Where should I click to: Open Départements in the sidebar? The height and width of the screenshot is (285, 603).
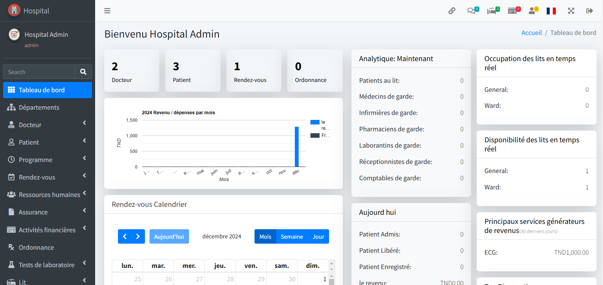pos(48,107)
